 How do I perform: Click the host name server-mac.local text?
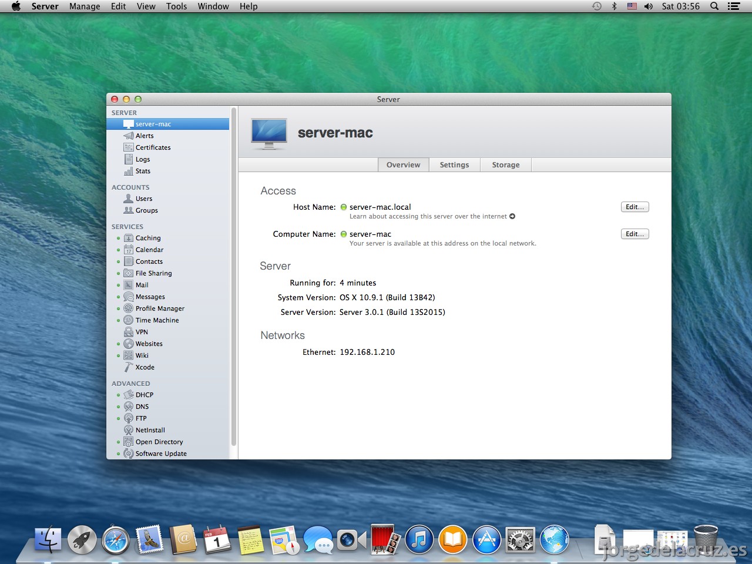coord(380,207)
